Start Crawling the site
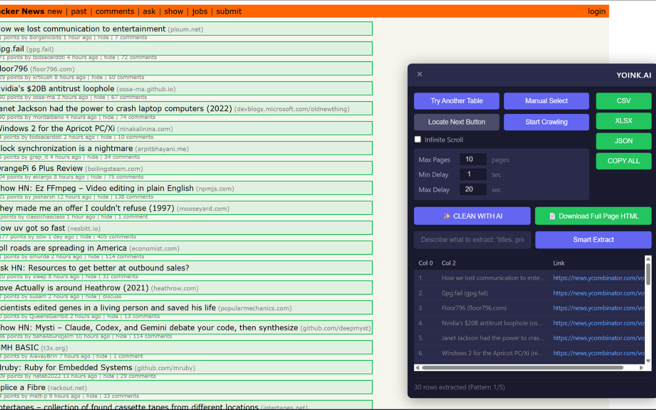Image resolution: width=656 pixels, height=410 pixels. 546,122
